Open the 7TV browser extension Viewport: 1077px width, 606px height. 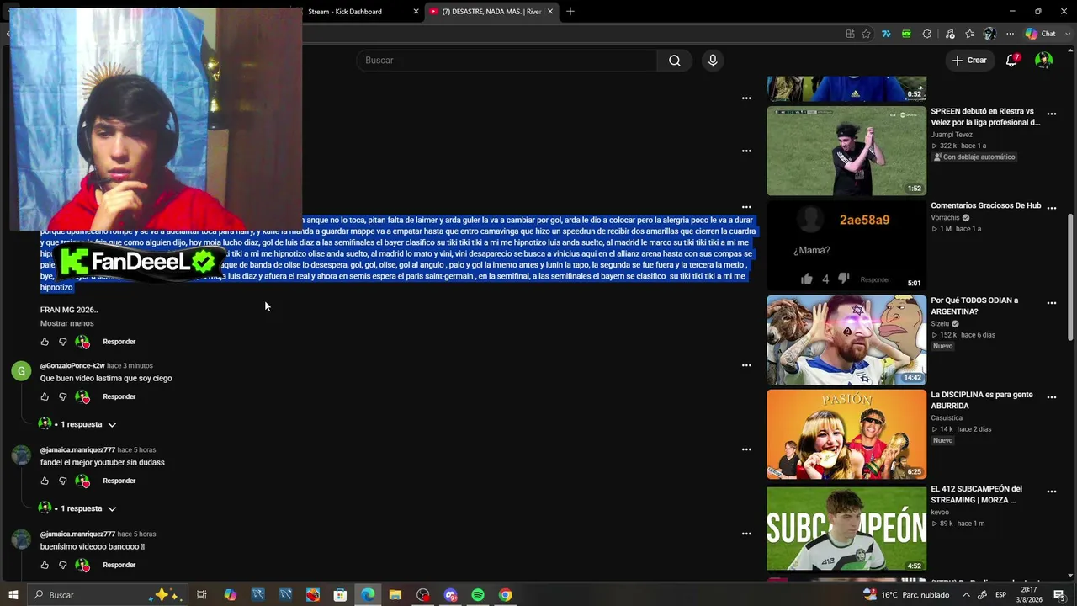[886, 34]
